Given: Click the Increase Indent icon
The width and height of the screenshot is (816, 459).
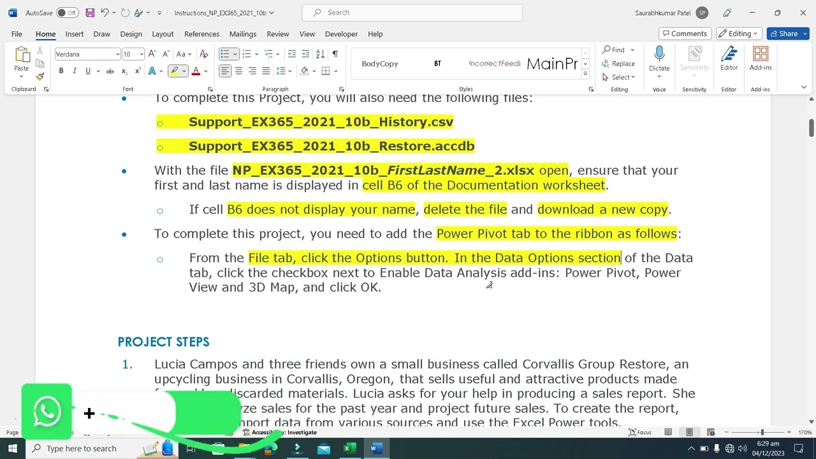Looking at the screenshot, I should pos(305,54).
